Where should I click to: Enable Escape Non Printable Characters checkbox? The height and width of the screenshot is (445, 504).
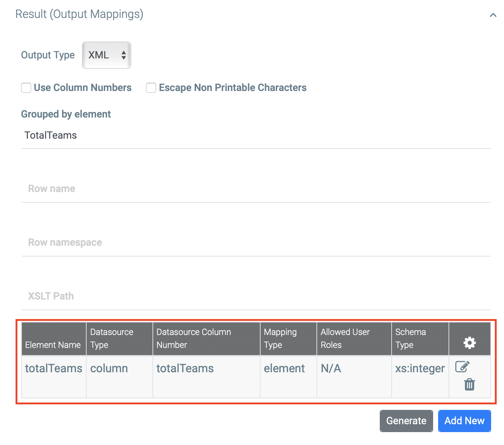(151, 88)
